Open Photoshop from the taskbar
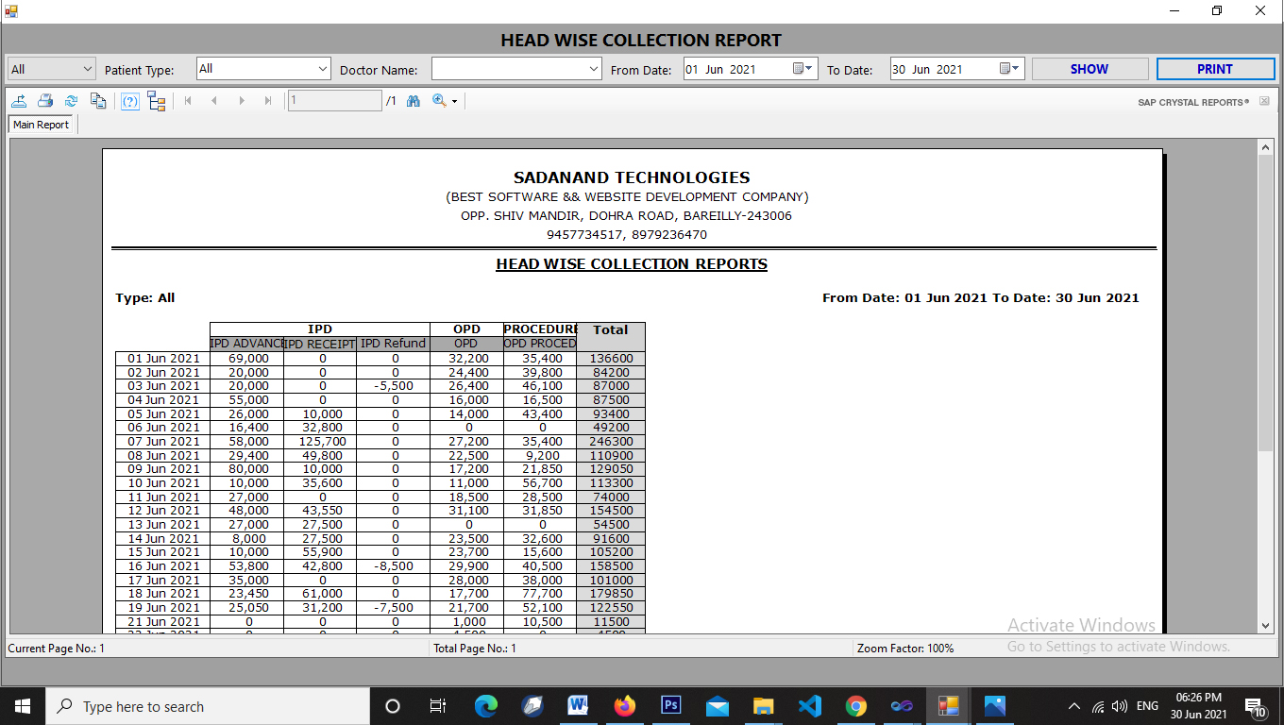The width and height of the screenshot is (1284, 725). point(671,706)
